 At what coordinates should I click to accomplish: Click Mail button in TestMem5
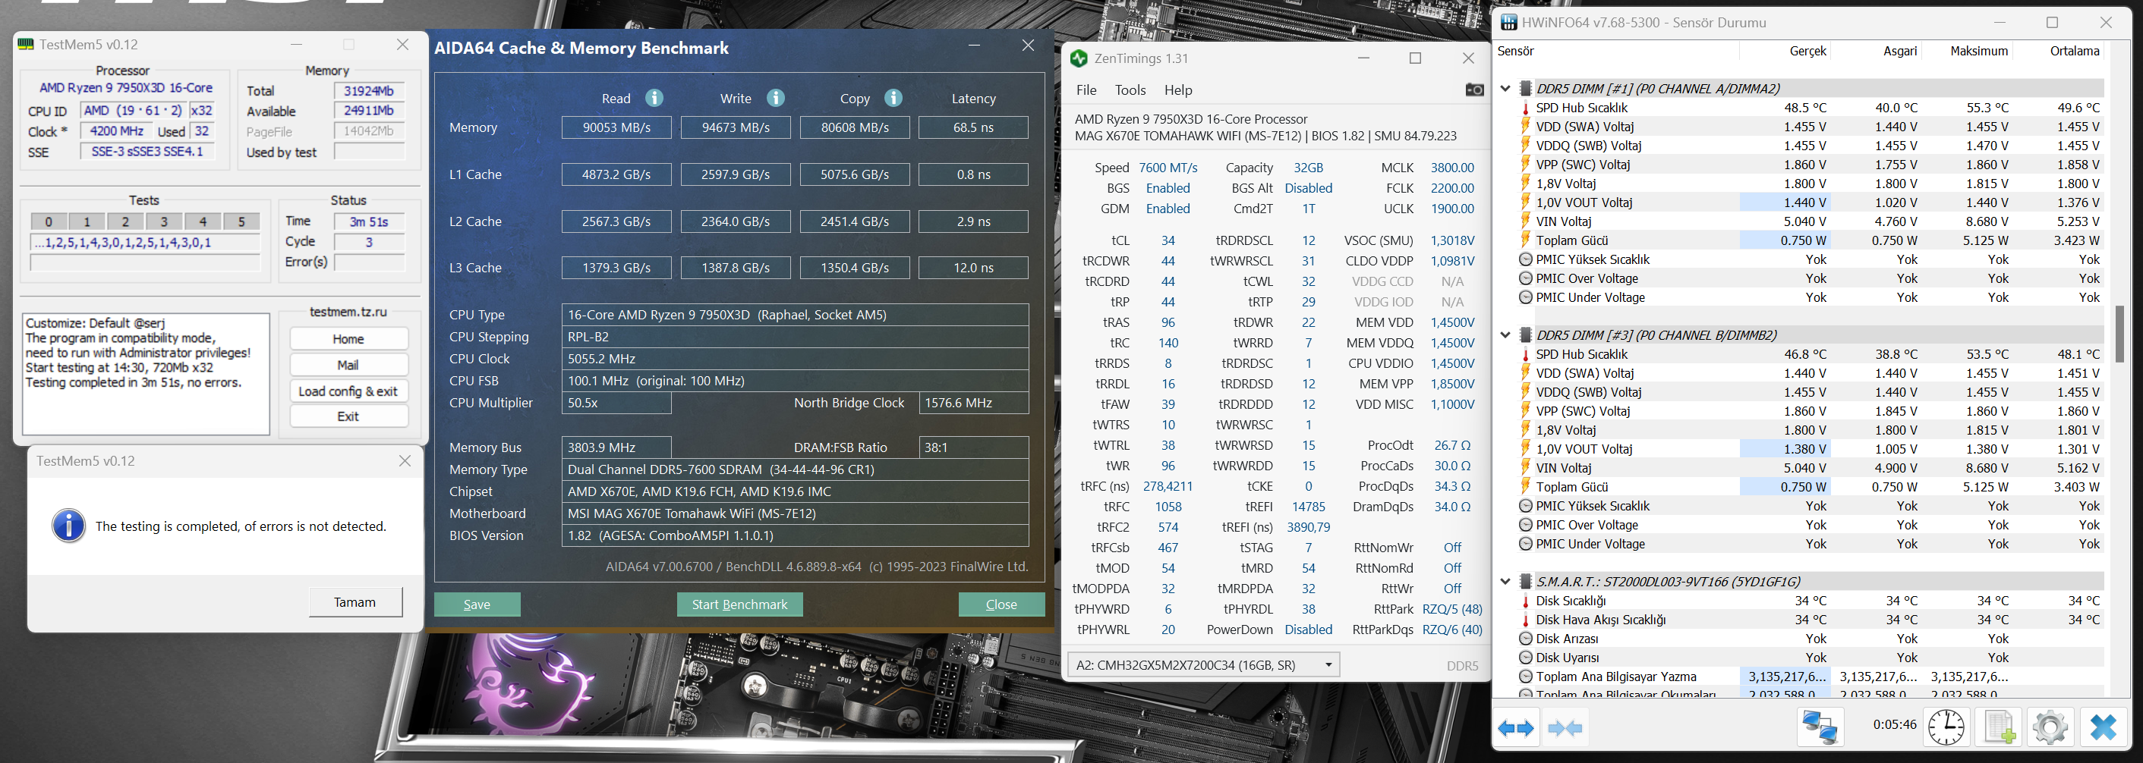348,365
